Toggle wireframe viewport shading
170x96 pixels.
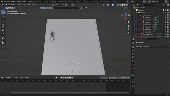coord(120,5)
